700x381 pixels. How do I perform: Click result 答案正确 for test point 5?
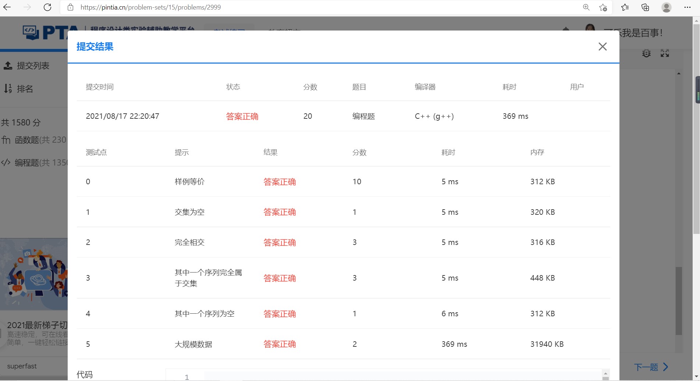click(x=280, y=344)
